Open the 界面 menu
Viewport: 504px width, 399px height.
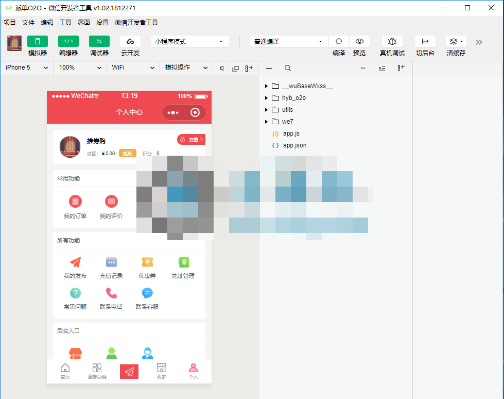coord(84,23)
